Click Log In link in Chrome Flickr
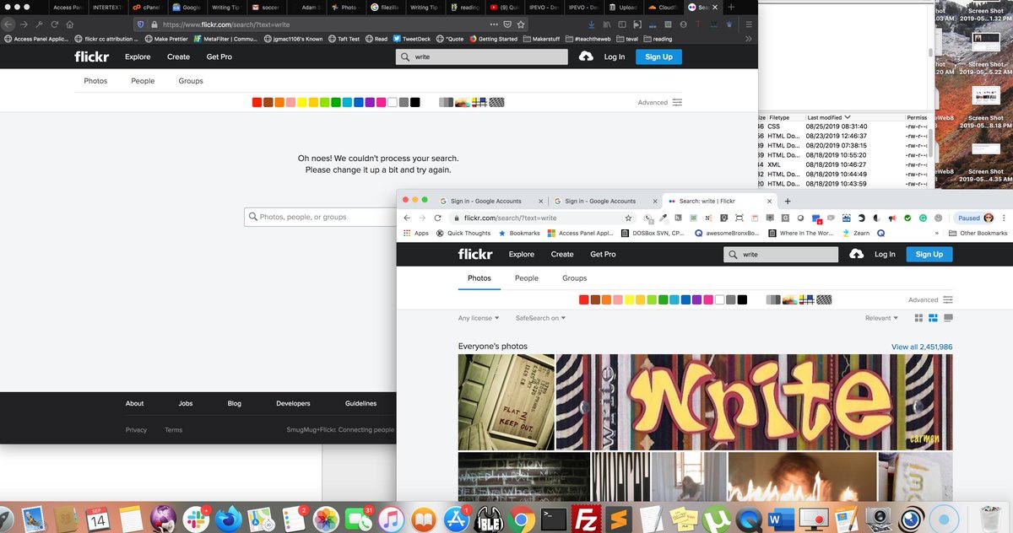Image resolution: width=1013 pixels, height=533 pixels. (x=885, y=254)
